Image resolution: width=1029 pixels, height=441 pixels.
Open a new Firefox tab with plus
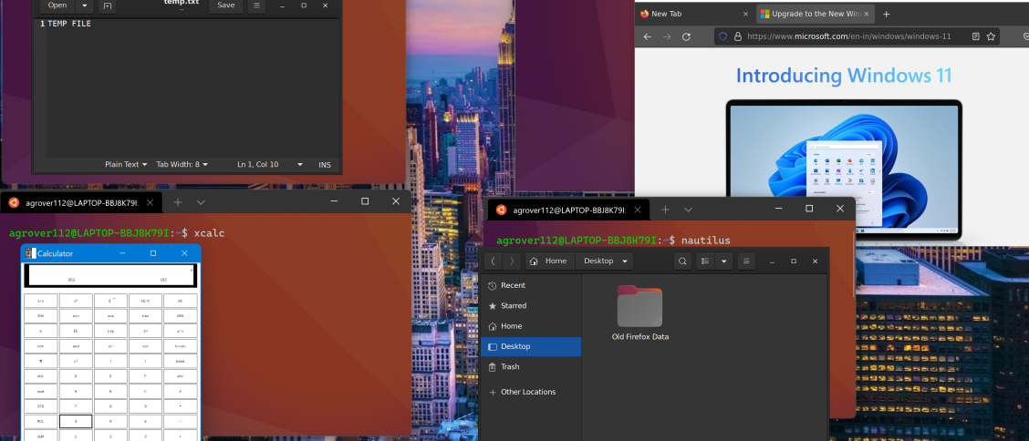click(x=886, y=14)
